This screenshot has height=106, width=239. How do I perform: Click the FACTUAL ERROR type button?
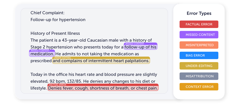pos(199,24)
